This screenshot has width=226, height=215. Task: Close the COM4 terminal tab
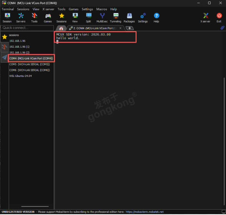tap(120, 28)
